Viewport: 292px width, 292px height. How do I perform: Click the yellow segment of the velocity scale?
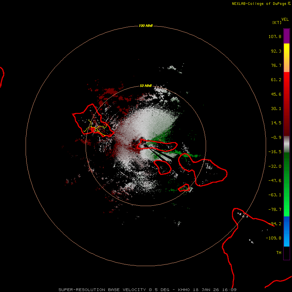click(x=286, y=58)
